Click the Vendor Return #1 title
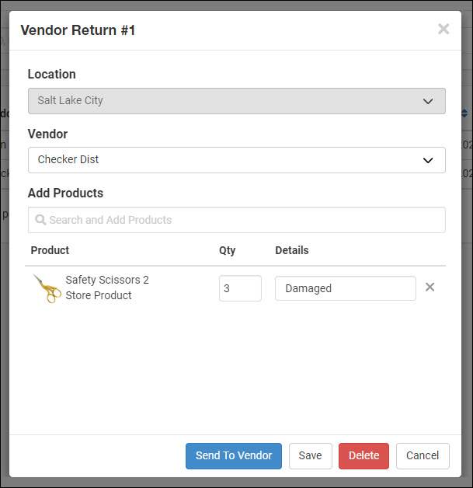This screenshot has height=488, width=473. (x=78, y=30)
